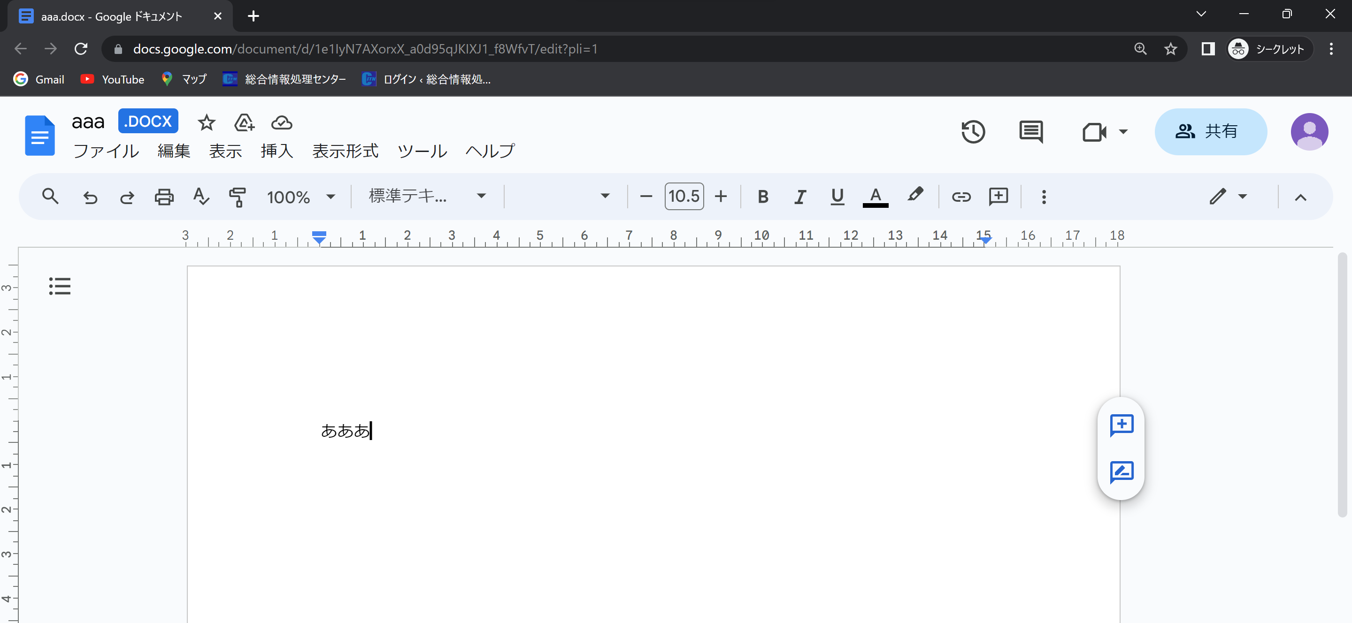
Task: Toggle the browser side panel
Action: point(1208,49)
